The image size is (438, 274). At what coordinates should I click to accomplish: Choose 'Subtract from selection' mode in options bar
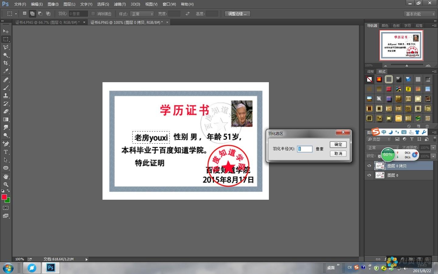pyautogui.click(x=40, y=13)
